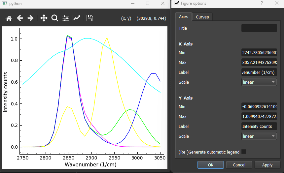Viewport: 284px width, 173px height.
Task: Reset plot view with Home icon
Action: tap(9, 18)
